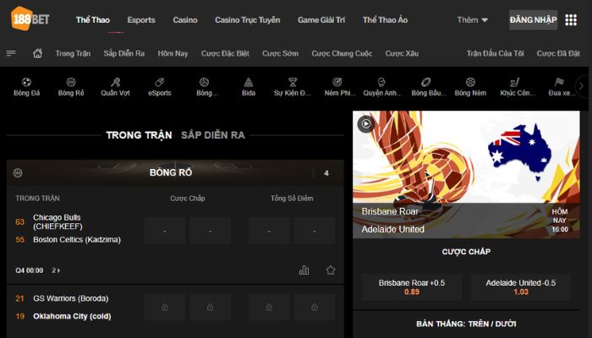The height and width of the screenshot is (338, 592).
Task: Click the 188BET logo
Action: pos(30,19)
